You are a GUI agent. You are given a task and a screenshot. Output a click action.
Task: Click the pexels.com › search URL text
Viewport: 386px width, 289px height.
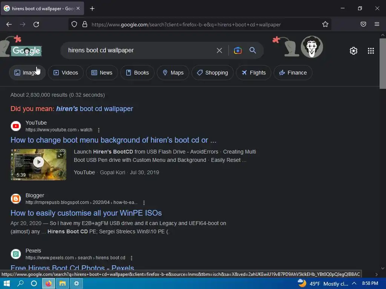[x=75, y=258]
